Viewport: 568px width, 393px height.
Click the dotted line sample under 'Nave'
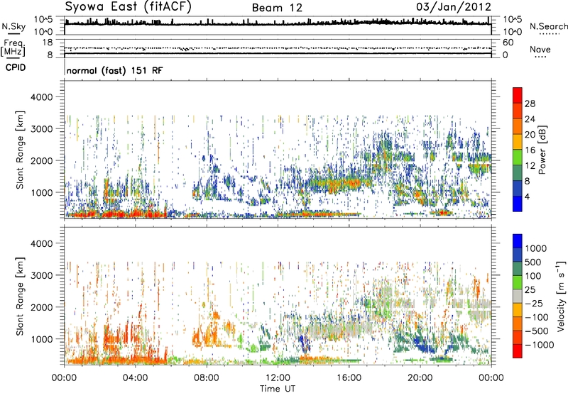click(x=540, y=57)
